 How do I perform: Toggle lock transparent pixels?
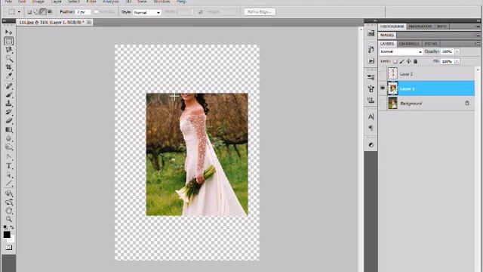click(x=395, y=61)
